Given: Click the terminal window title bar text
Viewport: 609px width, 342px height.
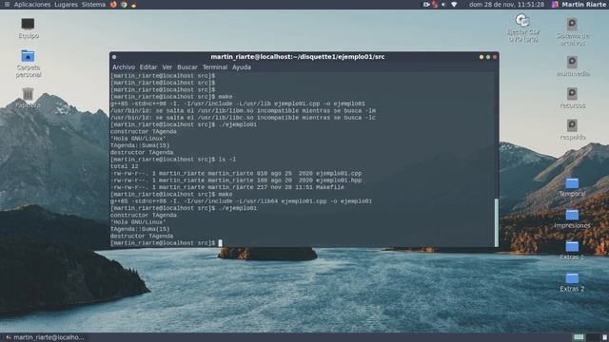Looking at the screenshot, I should (298, 57).
